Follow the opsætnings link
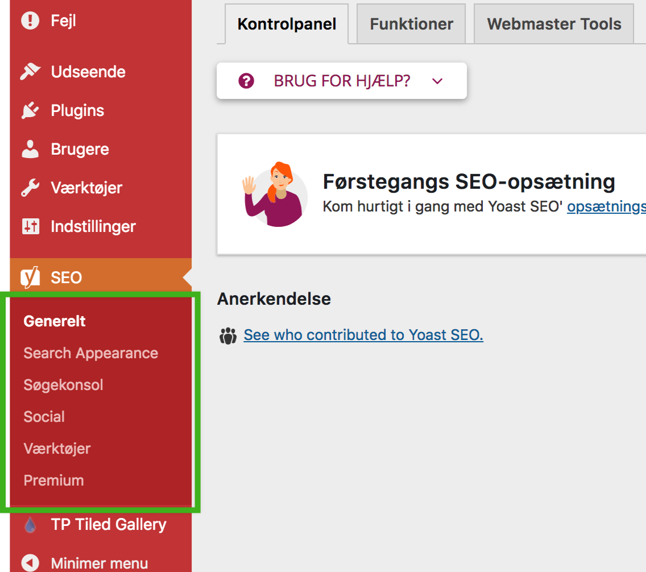This screenshot has width=646, height=572. pyautogui.click(x=606, y=207)
